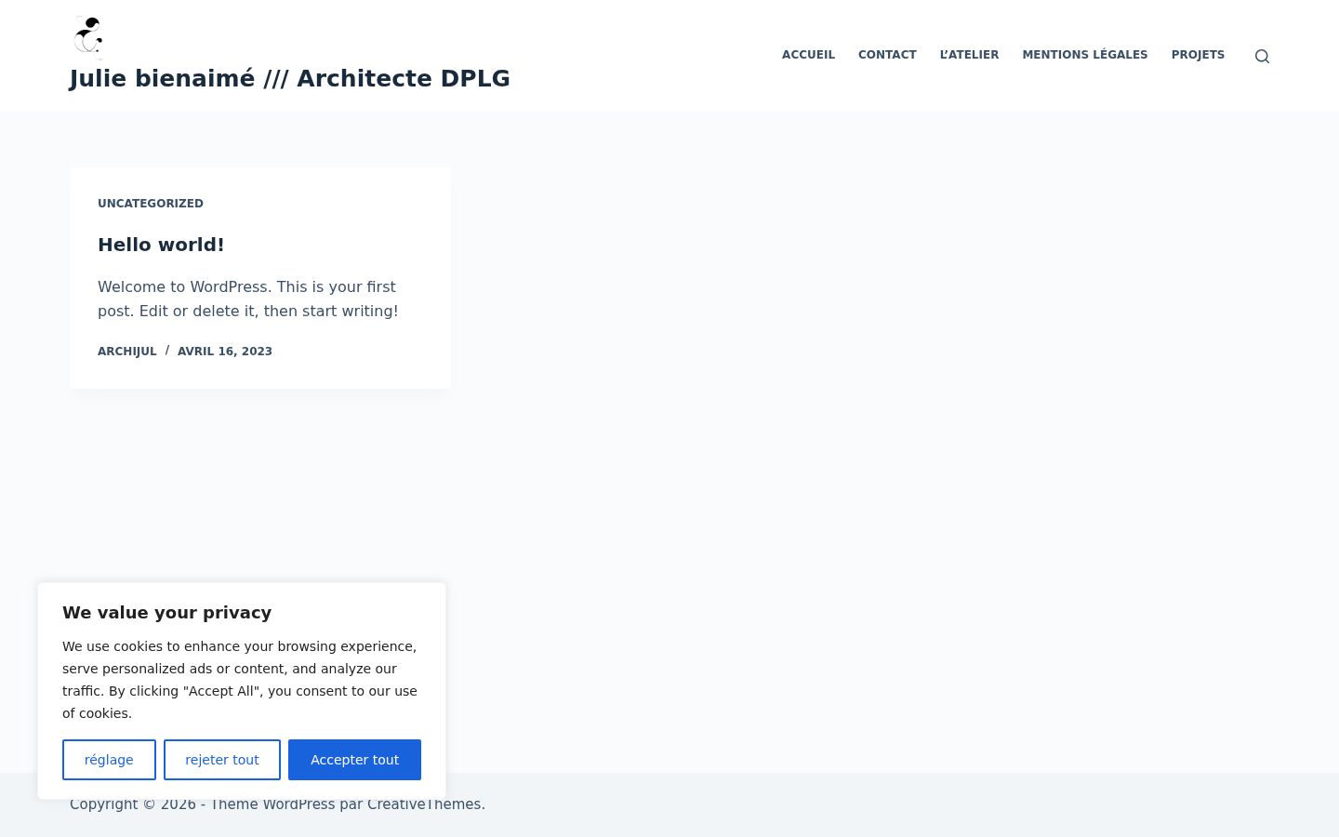Click the site logo image above the title

pyautogui.click(x=88, y=37)
